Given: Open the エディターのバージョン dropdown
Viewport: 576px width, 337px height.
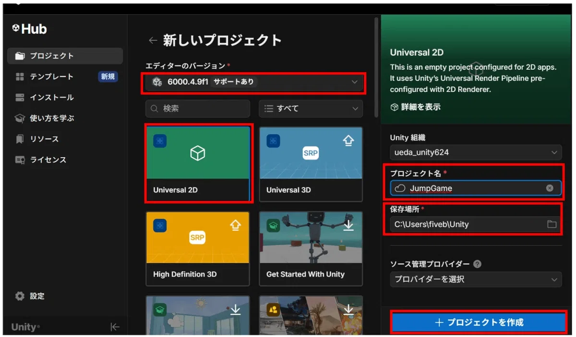Looking at the screenshot, I should (x=255, y=82).
